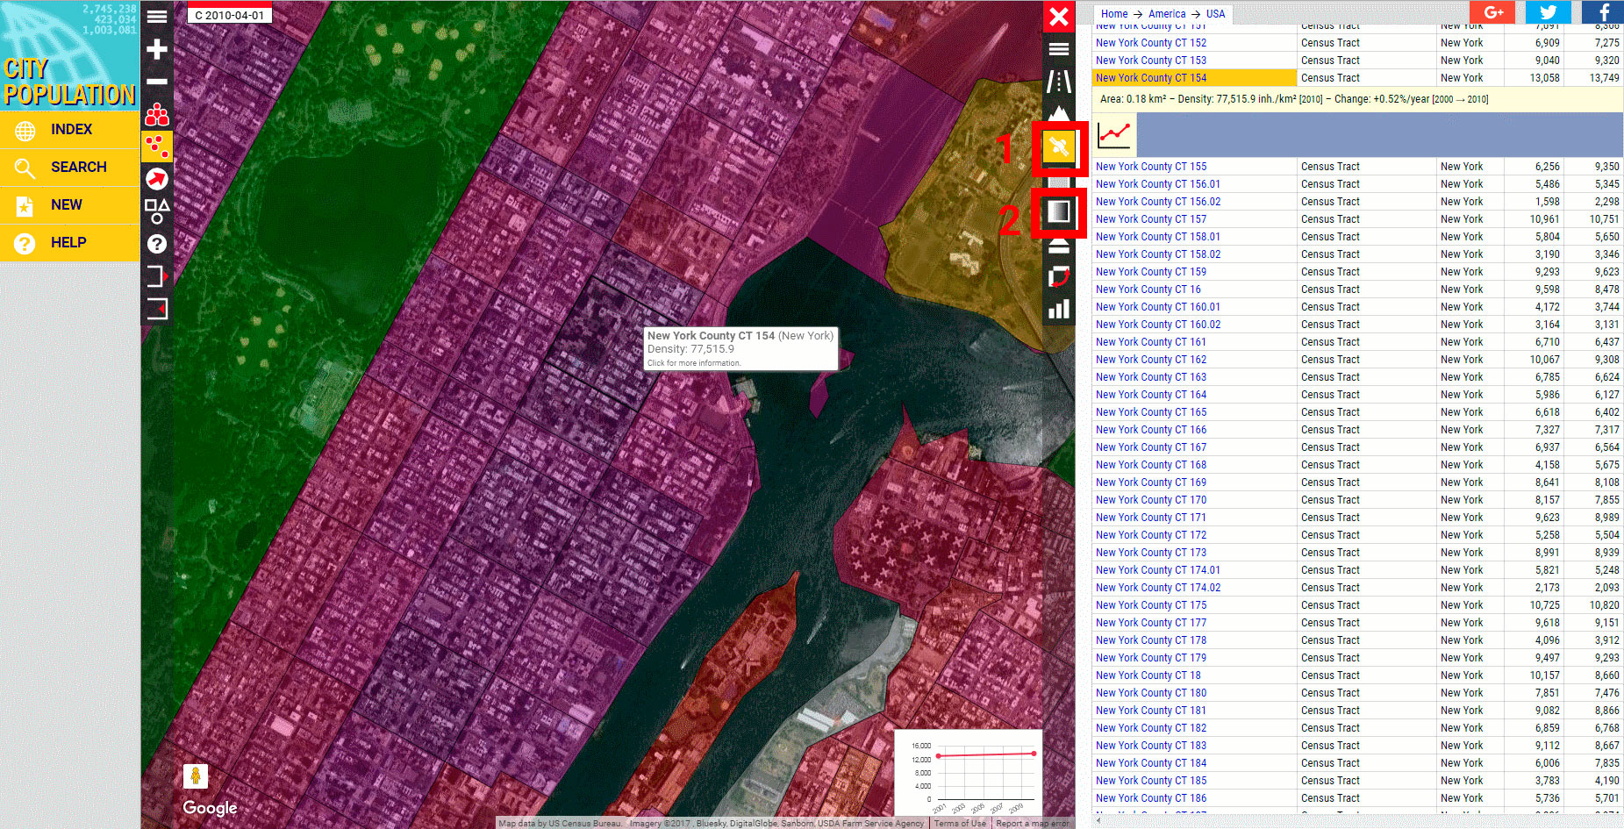
Task: Click the red arrow locate icon
Action: click(x=157, y=179)
